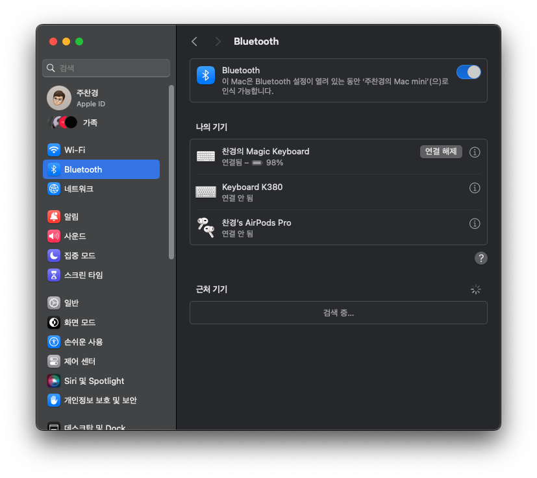Click the Magic Keyboard device icon

tap(206, 156)
